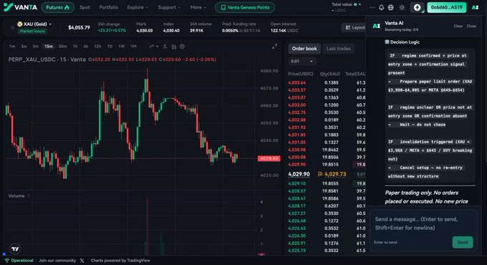The height and width of the screenshot is (265, 487).
Task: Open the Layout button
Action: 355,27
